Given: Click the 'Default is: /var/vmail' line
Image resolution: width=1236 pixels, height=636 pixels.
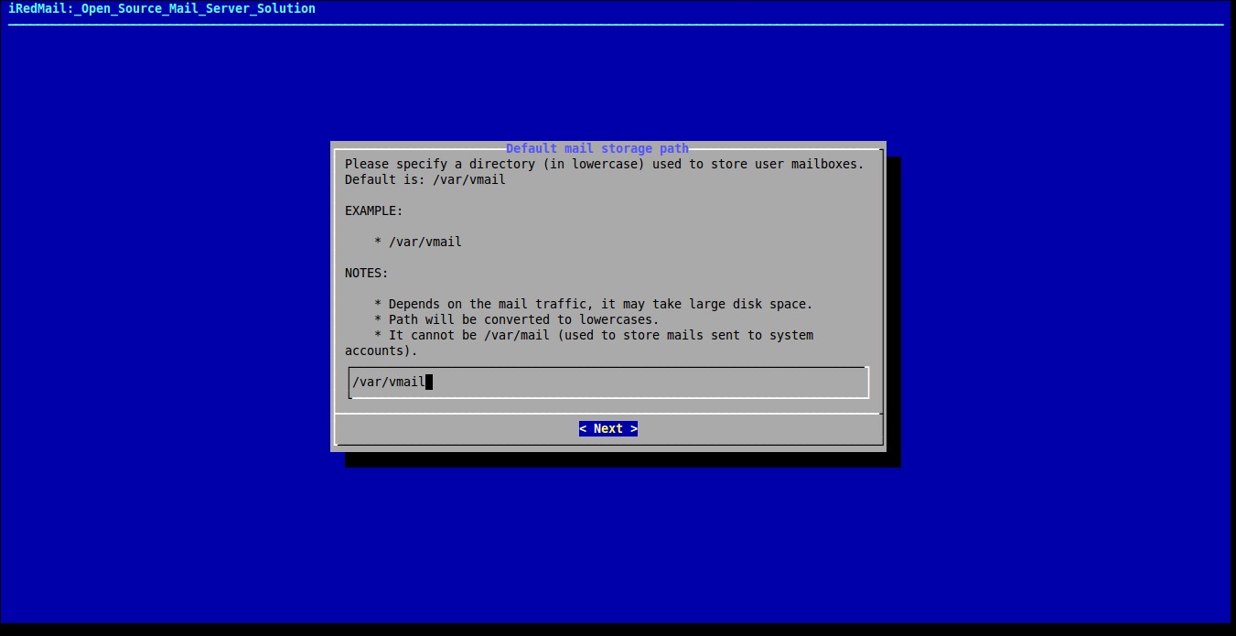Looking at the screenshot, I should pyautogui.click(x=425, y=179).
